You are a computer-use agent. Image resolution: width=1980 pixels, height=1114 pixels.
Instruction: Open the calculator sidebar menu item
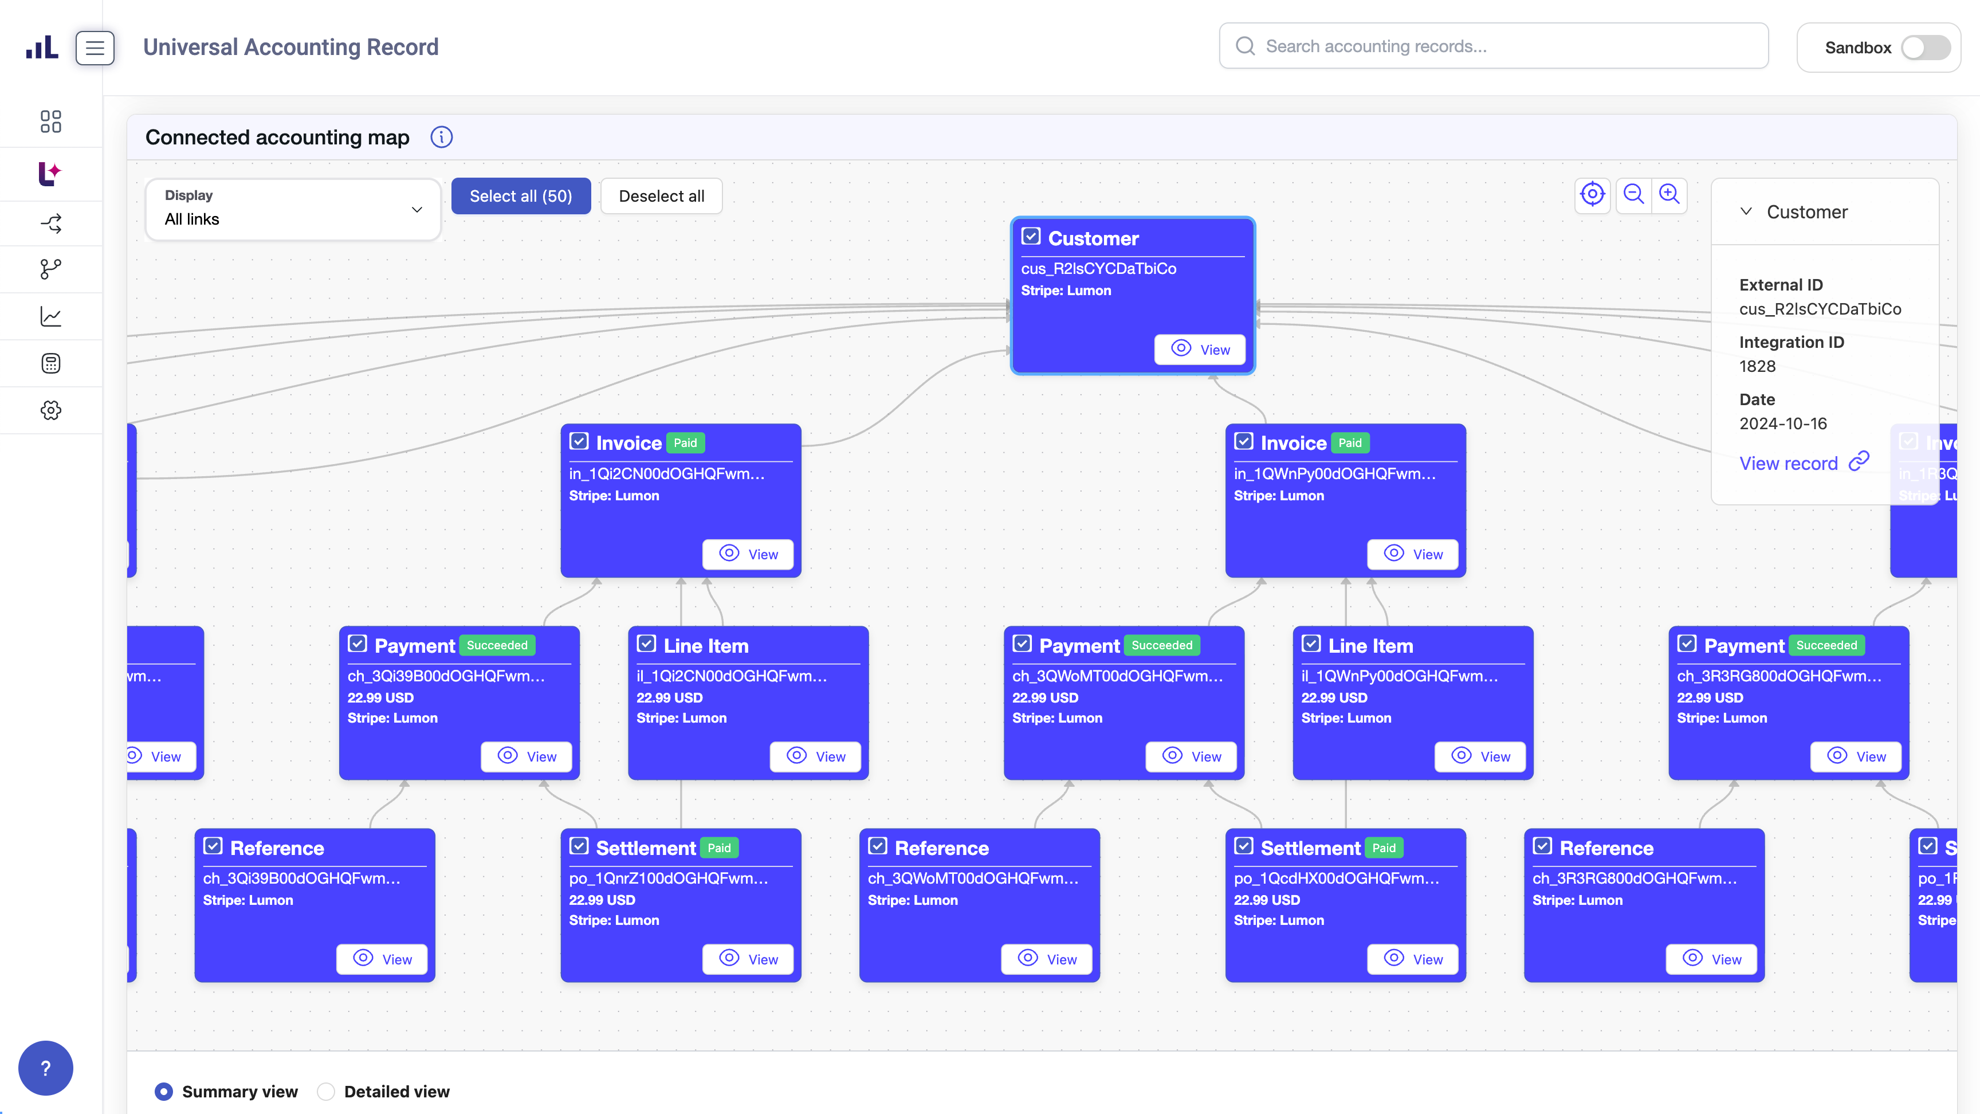pos(51,363)
